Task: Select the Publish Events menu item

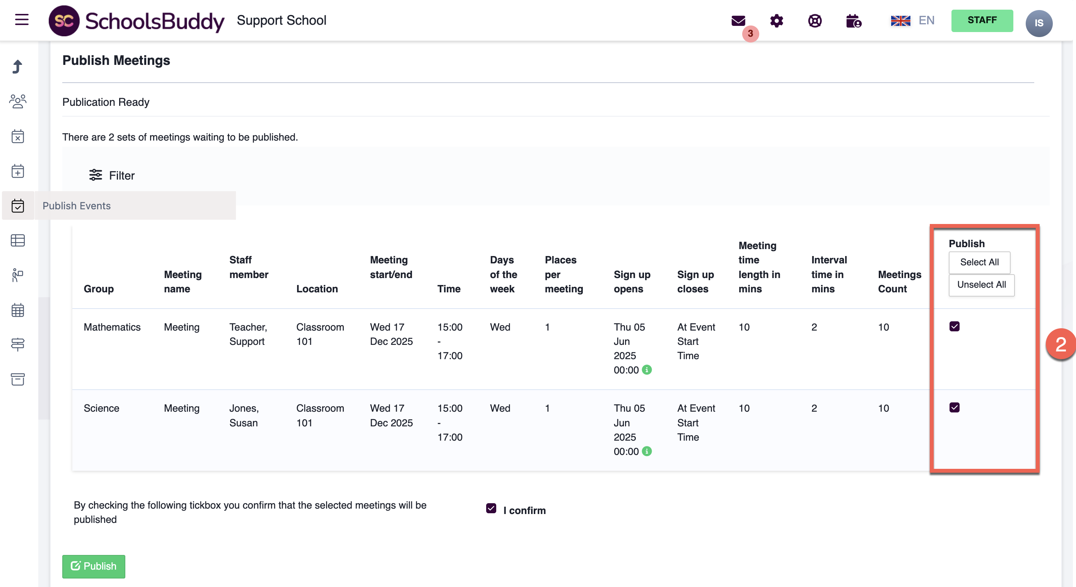Action: (77, 206)
